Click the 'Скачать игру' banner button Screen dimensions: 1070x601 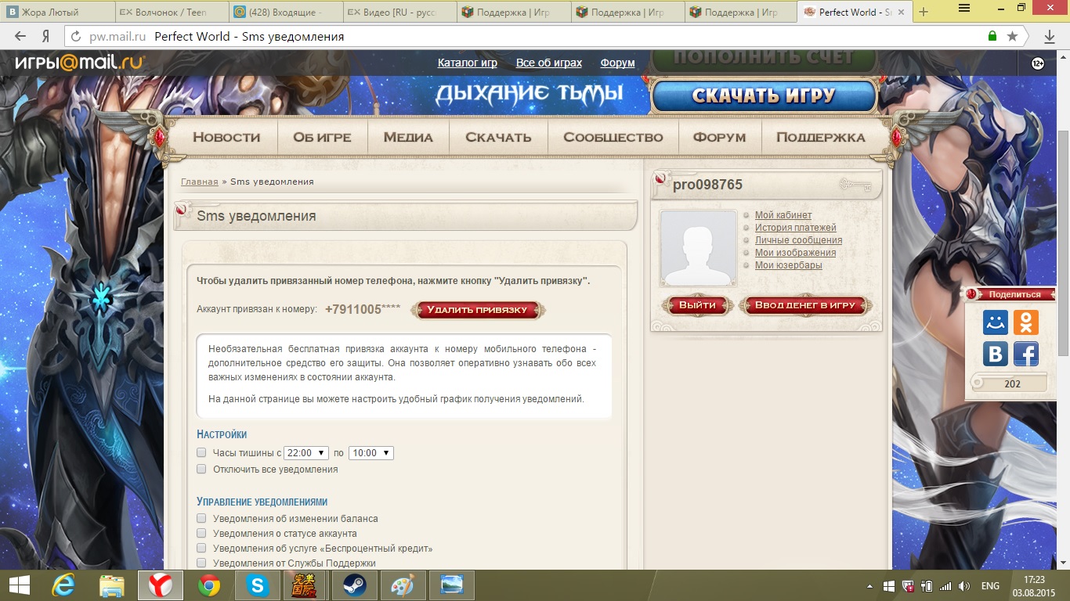point(764,96)
